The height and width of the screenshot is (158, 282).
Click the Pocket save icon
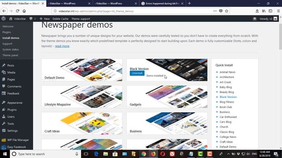click(221, 11)
